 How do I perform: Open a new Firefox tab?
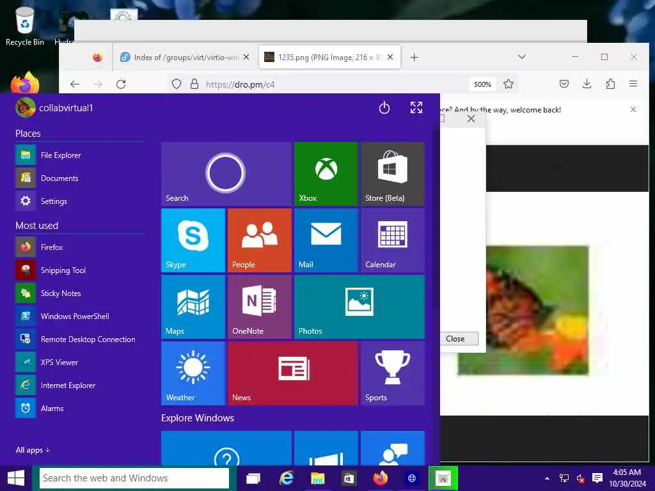pyautogui.click(x=414, y=57)
